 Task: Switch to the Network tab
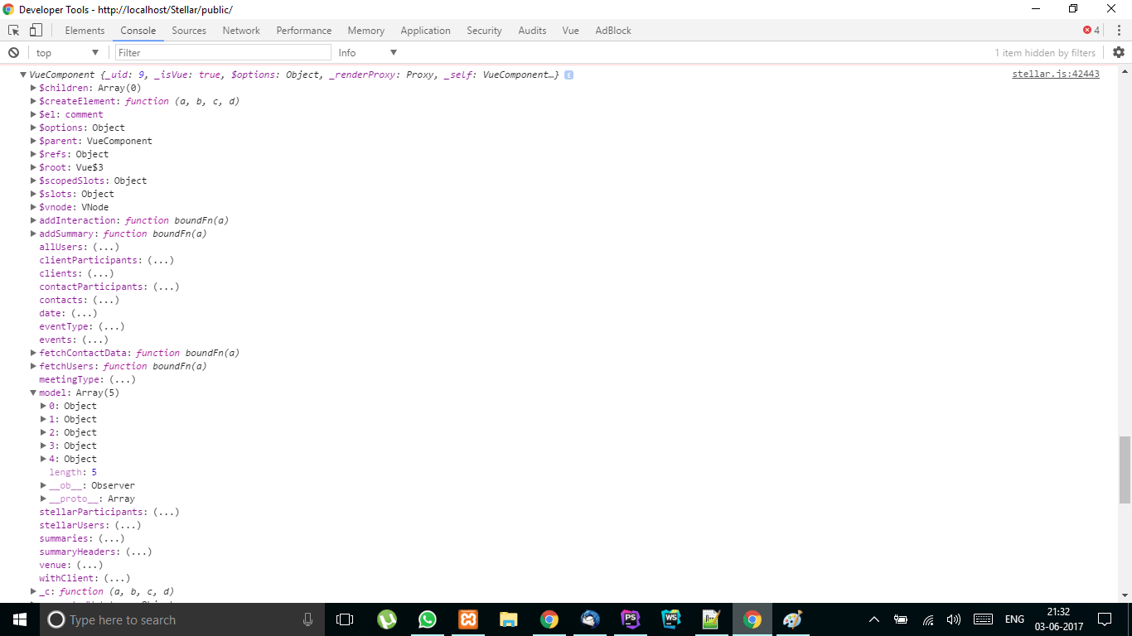pos(241,30)
